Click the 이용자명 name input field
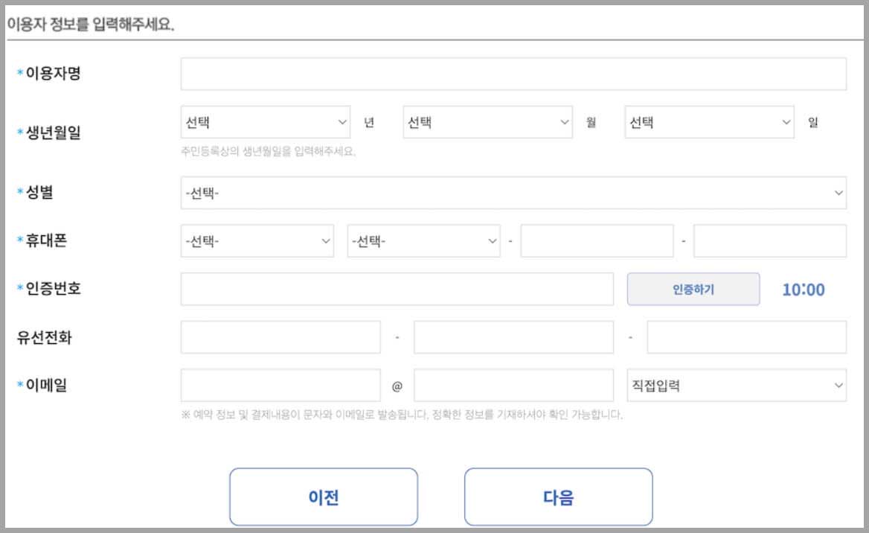Screen dimensions: 869x533 click(513, 72)
